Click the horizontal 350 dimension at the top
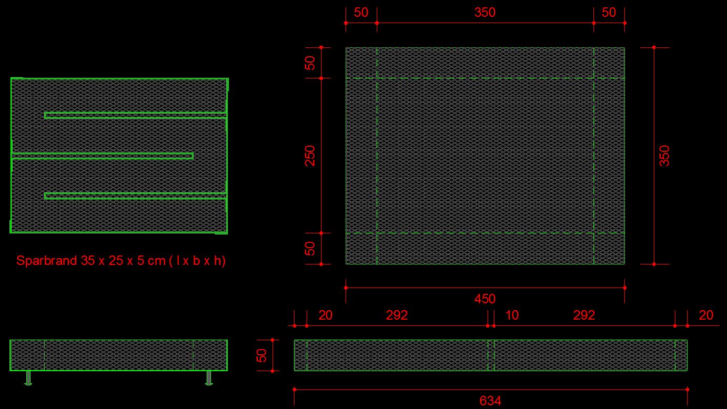The height and width of the screenshot is (409, 727). coord(484,13)
